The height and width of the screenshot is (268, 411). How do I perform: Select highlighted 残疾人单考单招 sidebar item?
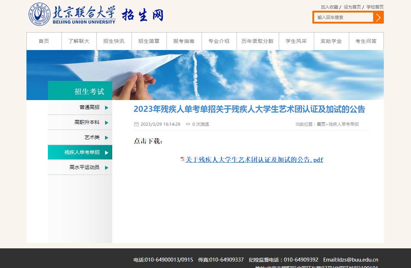[80, 152]
